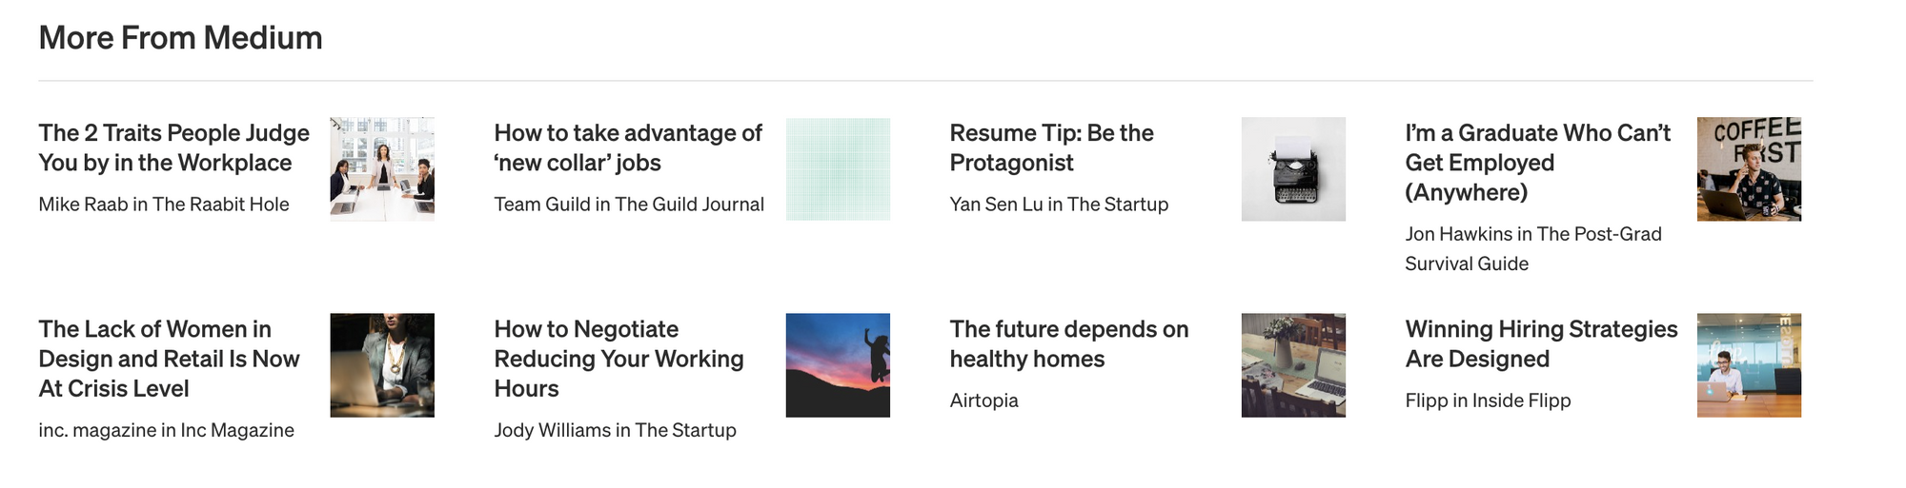The image size is (1906, 488).
Task: Open 'Winning Hiring Strategies Are Designed' article
Action: (x=1541, y=343)
